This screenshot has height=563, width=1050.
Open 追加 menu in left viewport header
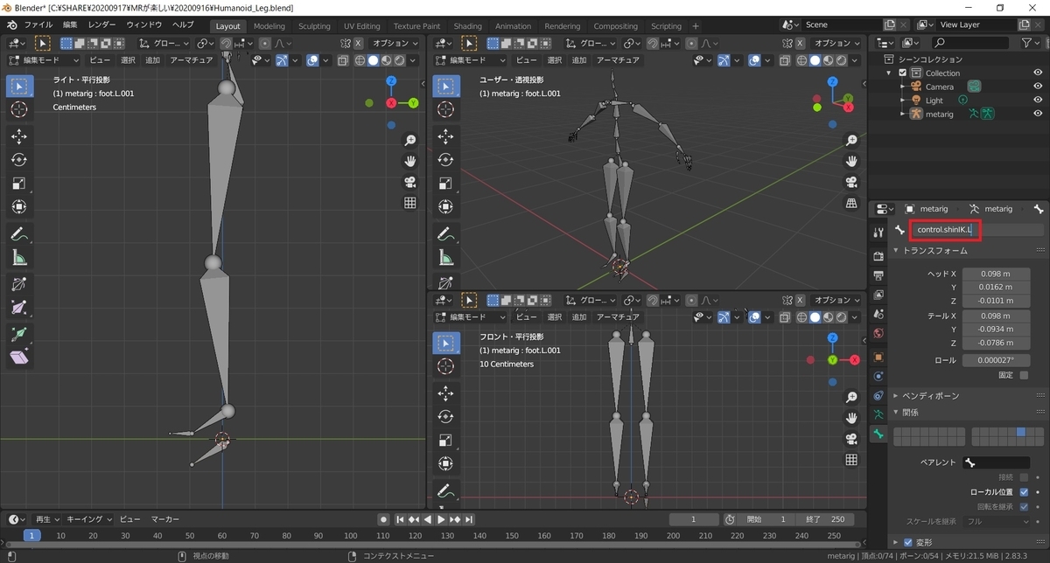point(152,60)
